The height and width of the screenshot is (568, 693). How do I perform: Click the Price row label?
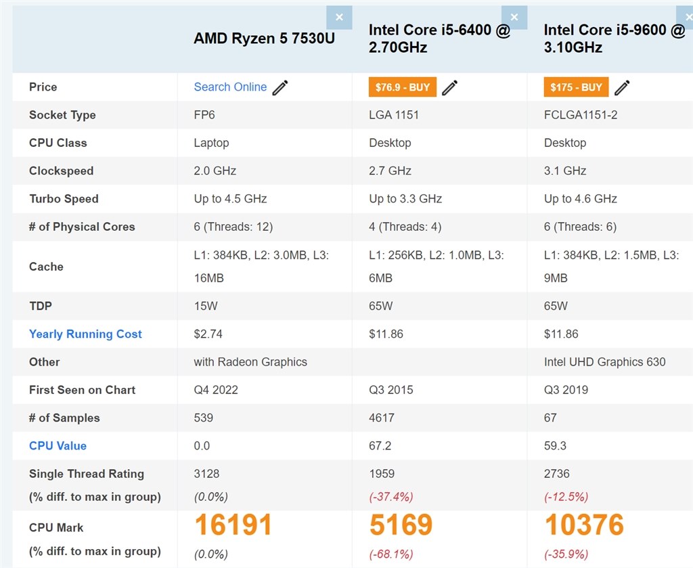pyautogui.click(x=43, y=87)
